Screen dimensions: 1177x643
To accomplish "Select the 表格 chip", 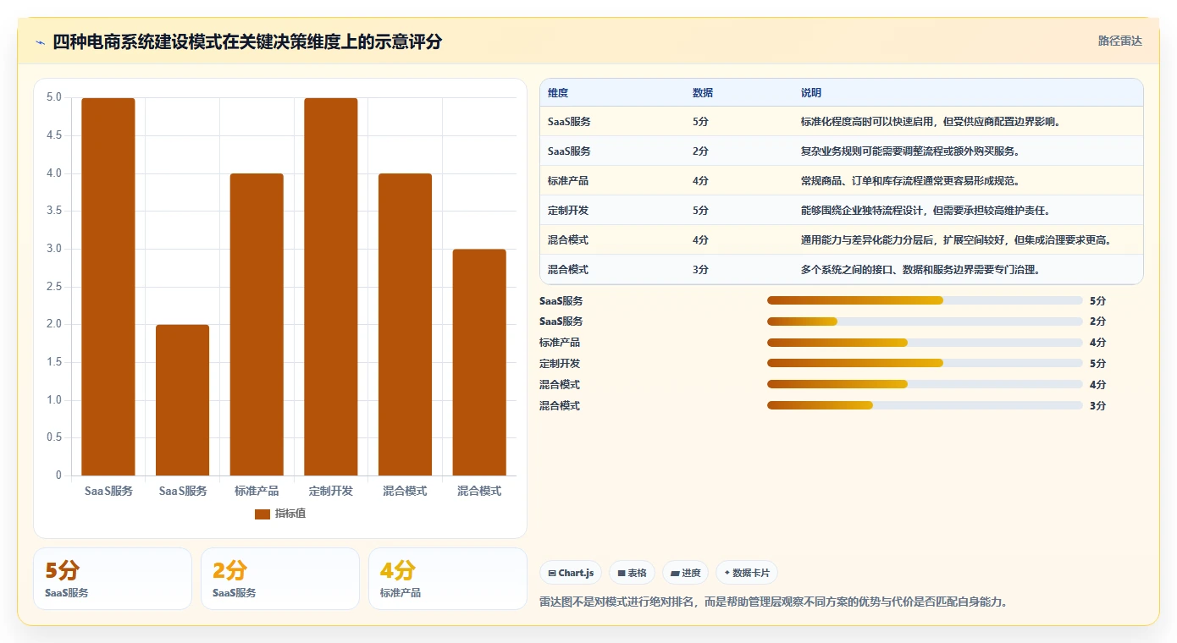I will (632, 573).
